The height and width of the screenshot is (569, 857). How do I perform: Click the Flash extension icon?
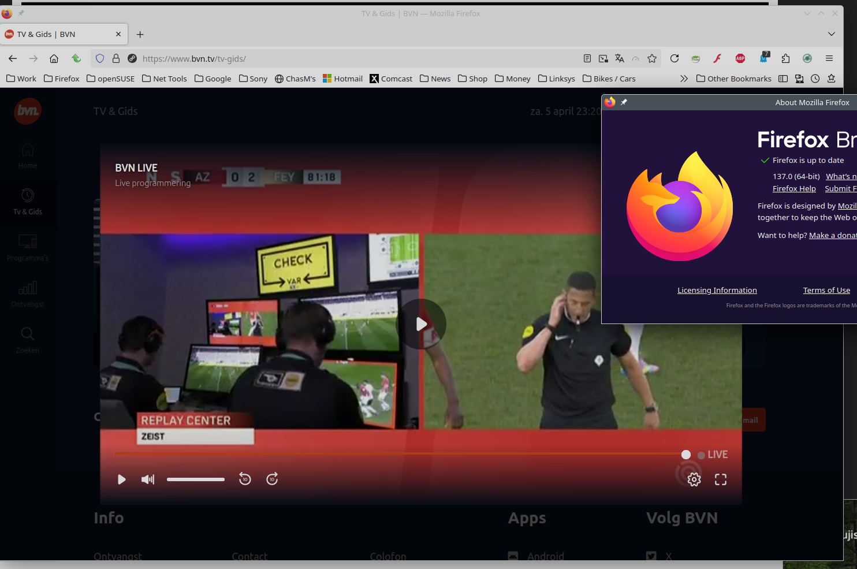pyautogui.click(x=717, y=58)
